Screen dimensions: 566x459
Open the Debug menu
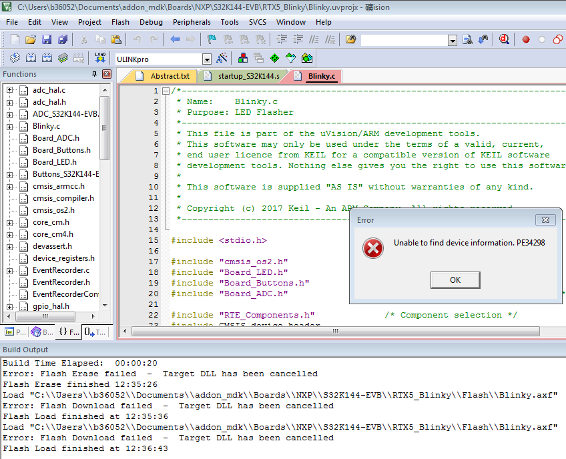151,22
